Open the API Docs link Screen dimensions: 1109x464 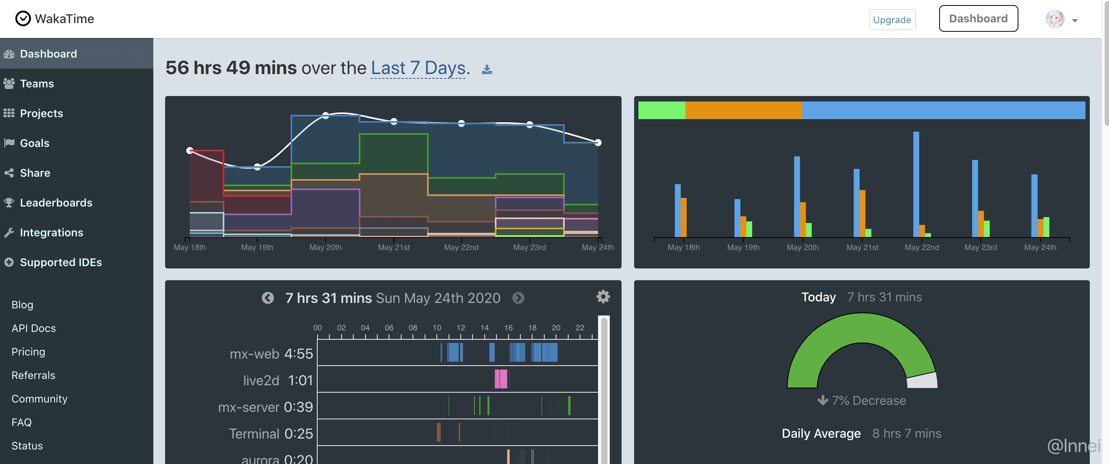pos(34,328)
